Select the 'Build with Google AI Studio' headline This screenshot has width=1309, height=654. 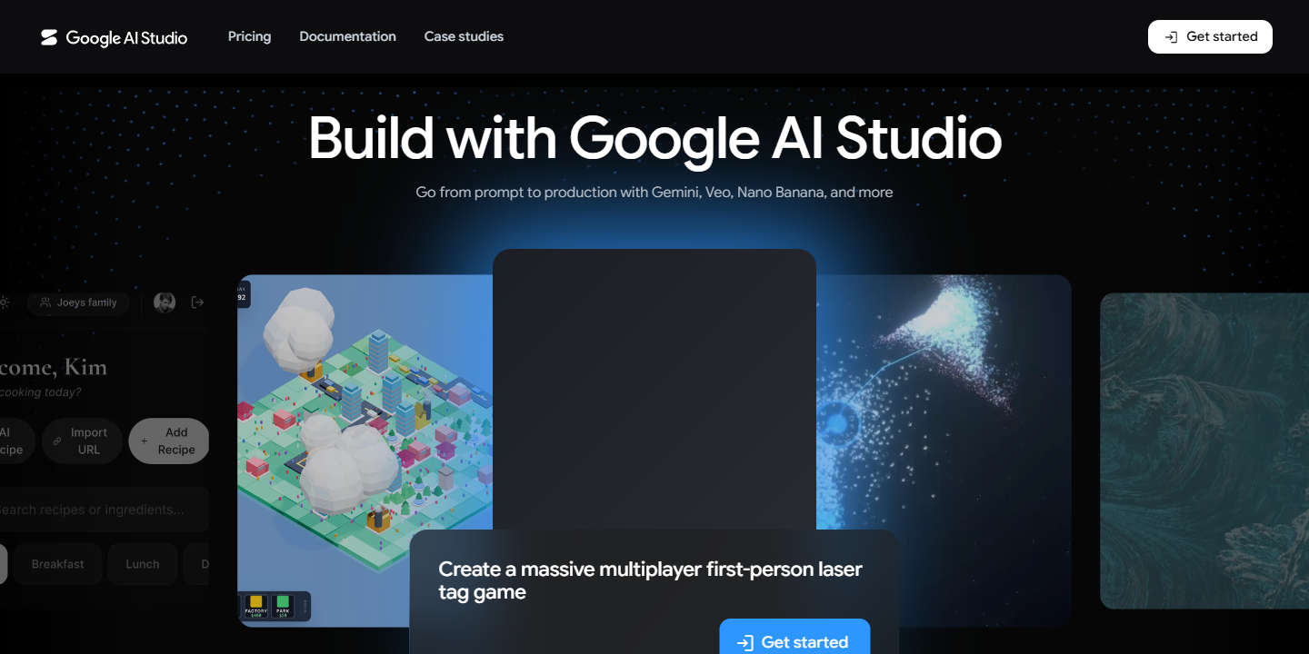[x=654, y=139]
